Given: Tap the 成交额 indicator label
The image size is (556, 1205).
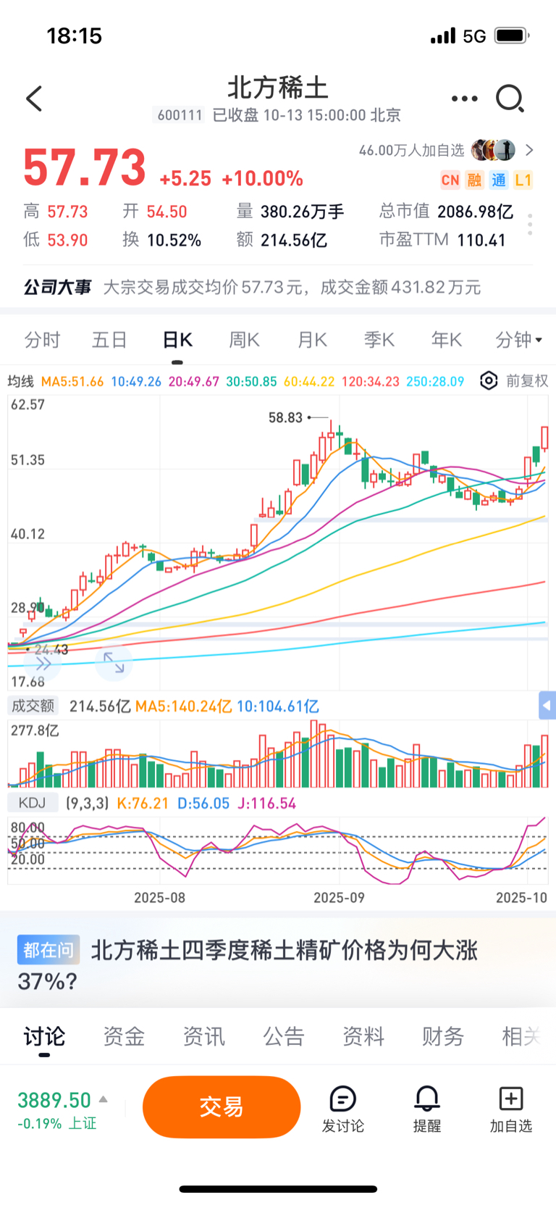Looking at the screenshot, I should pos(33,706).
